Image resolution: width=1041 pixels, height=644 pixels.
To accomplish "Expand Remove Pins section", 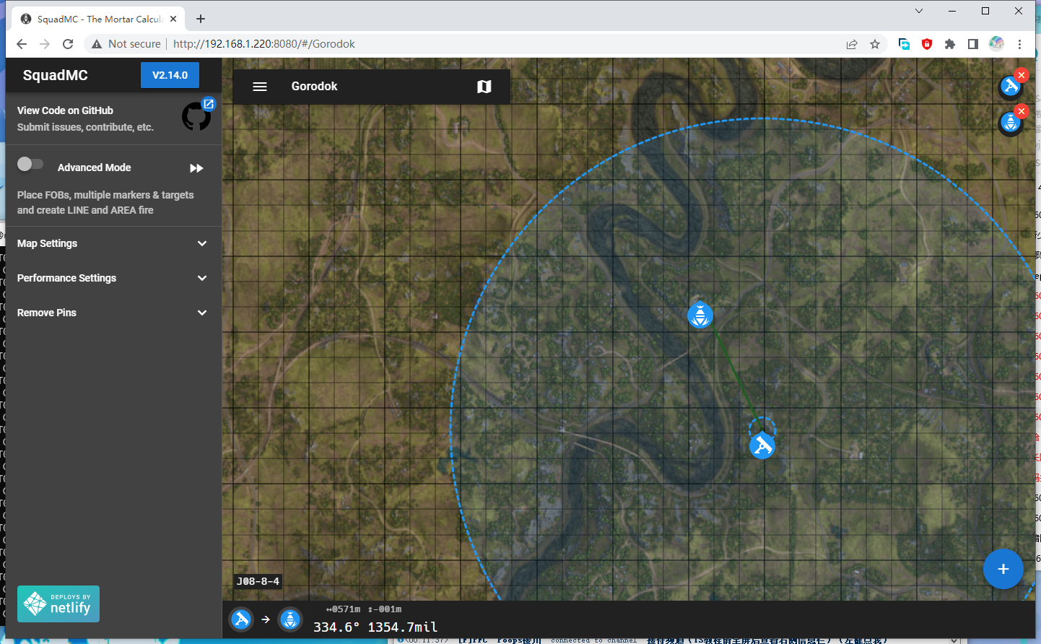I will (x=113, y=313).
